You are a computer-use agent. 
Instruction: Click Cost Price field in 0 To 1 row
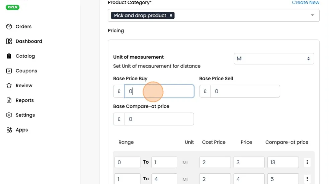pyautogui.click(x=215, y=162)
